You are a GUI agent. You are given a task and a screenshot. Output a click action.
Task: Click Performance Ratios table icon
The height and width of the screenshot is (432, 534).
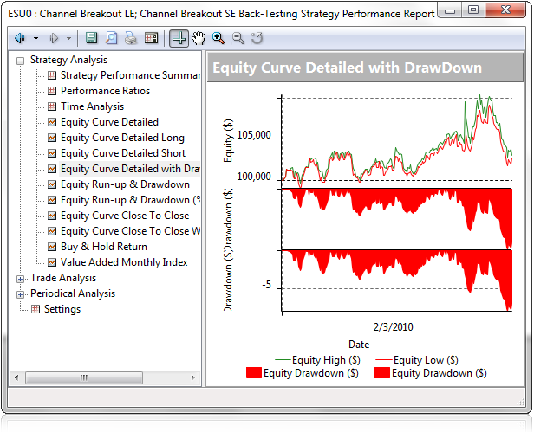tap(52, 91)
